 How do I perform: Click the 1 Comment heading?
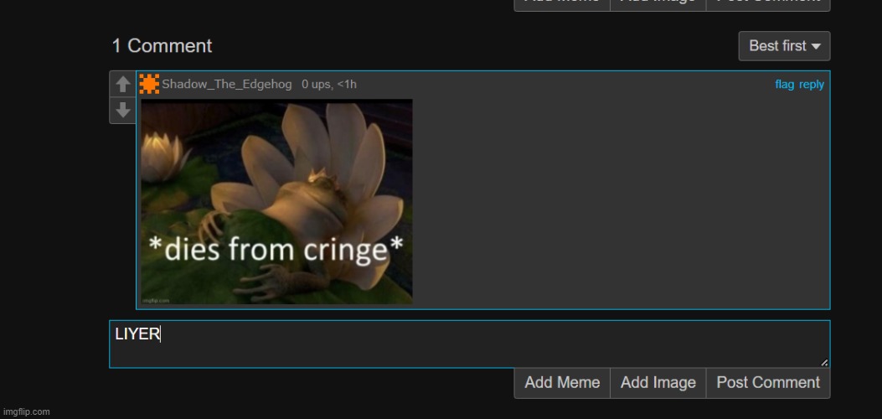pyautogui.click(x=162, y=46)
